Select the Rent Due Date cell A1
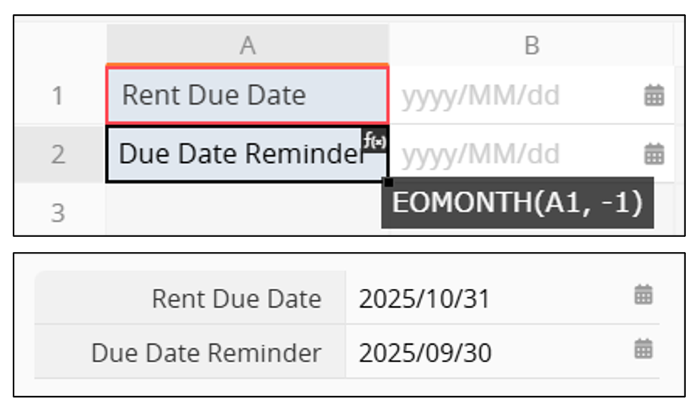Image resolution: width=697 pixels, height=411 pixels. pos(247,96)
